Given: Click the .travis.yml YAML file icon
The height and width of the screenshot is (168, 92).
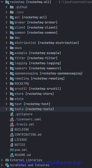Looking at the screenshot, I should pyautogui.click(x=12, y=124).
